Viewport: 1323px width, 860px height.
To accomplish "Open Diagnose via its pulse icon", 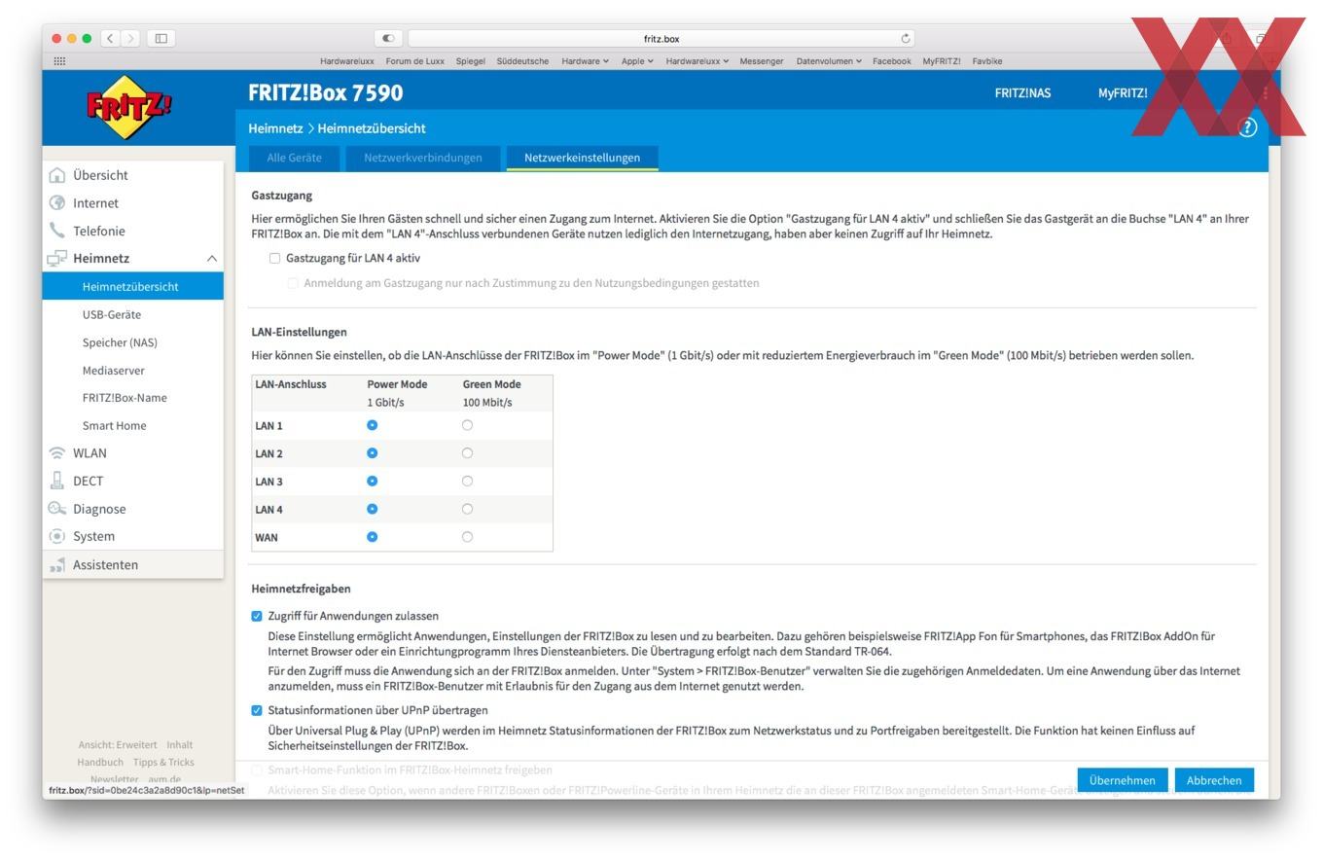I will (x=57, y=509).
